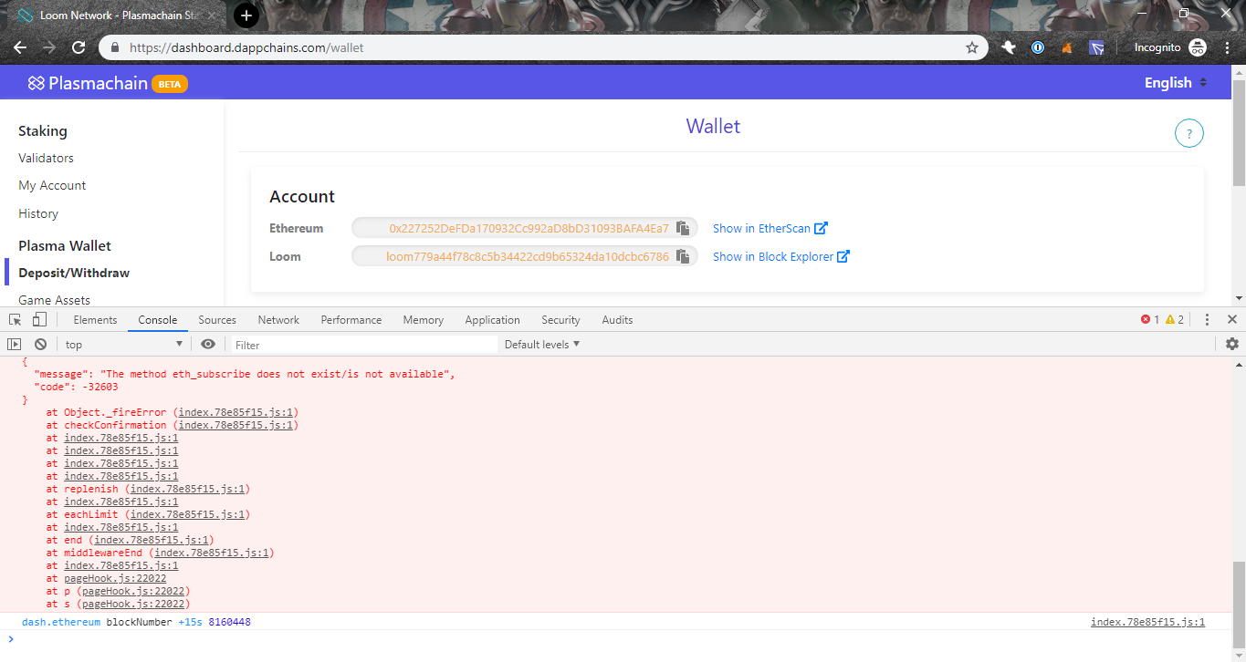Open the MetaMask extension icon

1066,47
